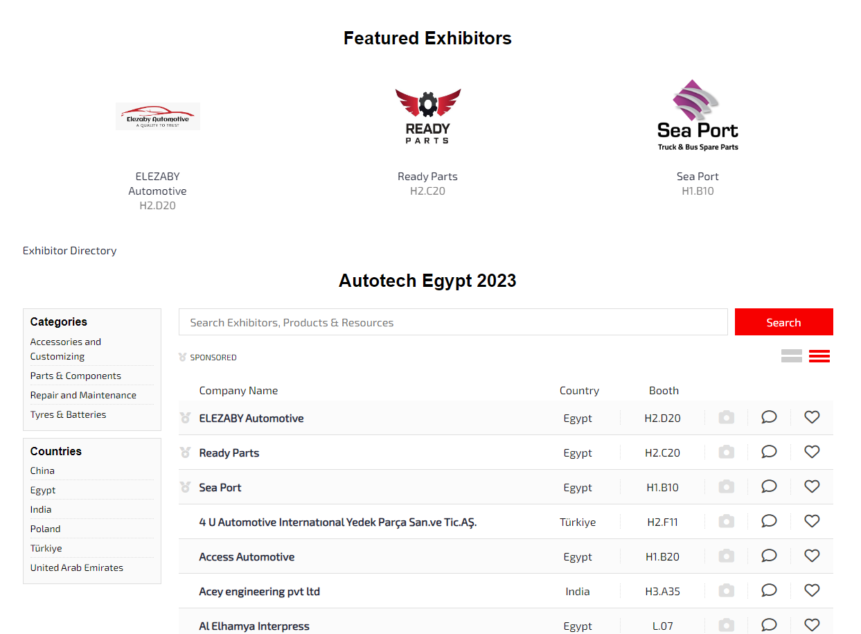Image resolution: width=861 pixels, height=634 pixels.
Task: Favorite Al Elhamya Interpress with heart icon
Action: point(812,625)
